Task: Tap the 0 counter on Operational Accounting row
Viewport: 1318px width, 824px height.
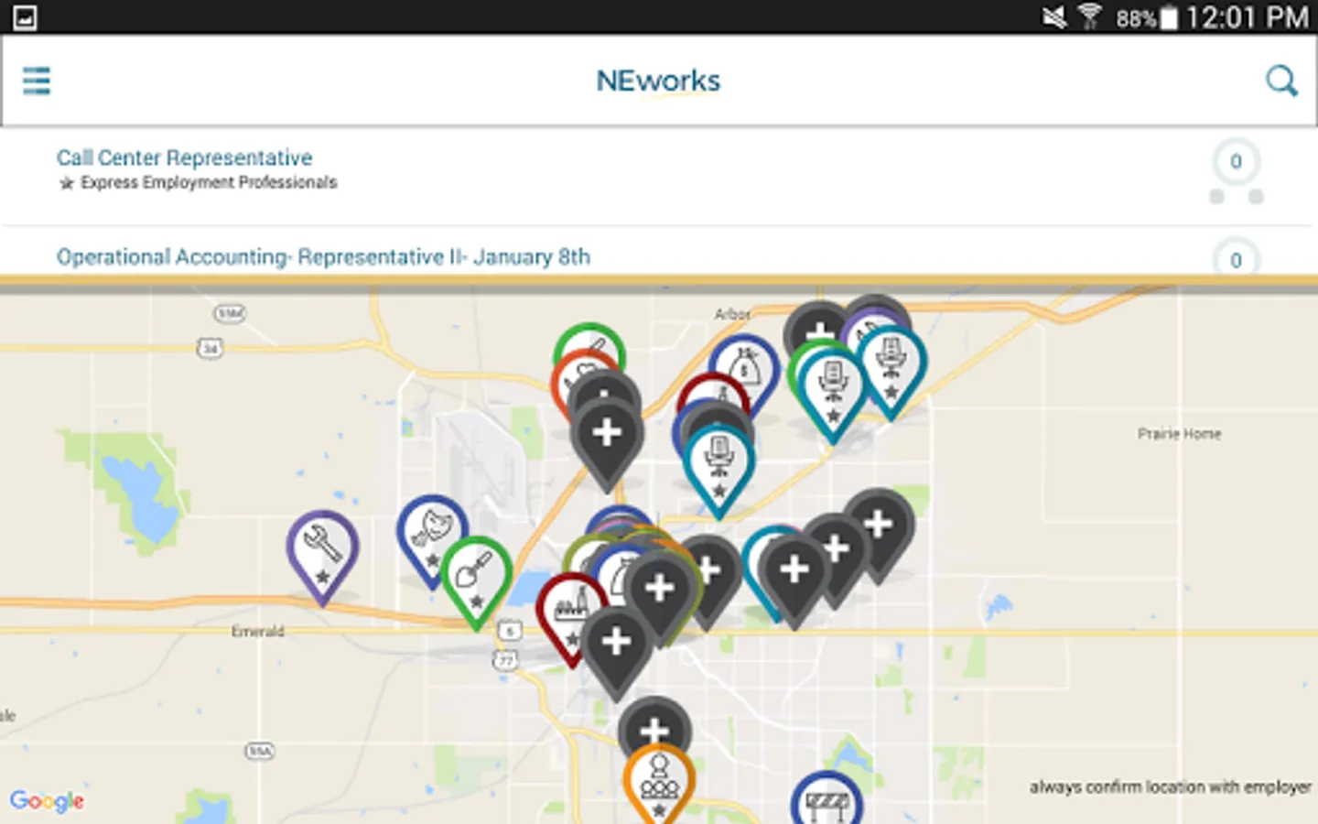Action: coord(1236,258)
